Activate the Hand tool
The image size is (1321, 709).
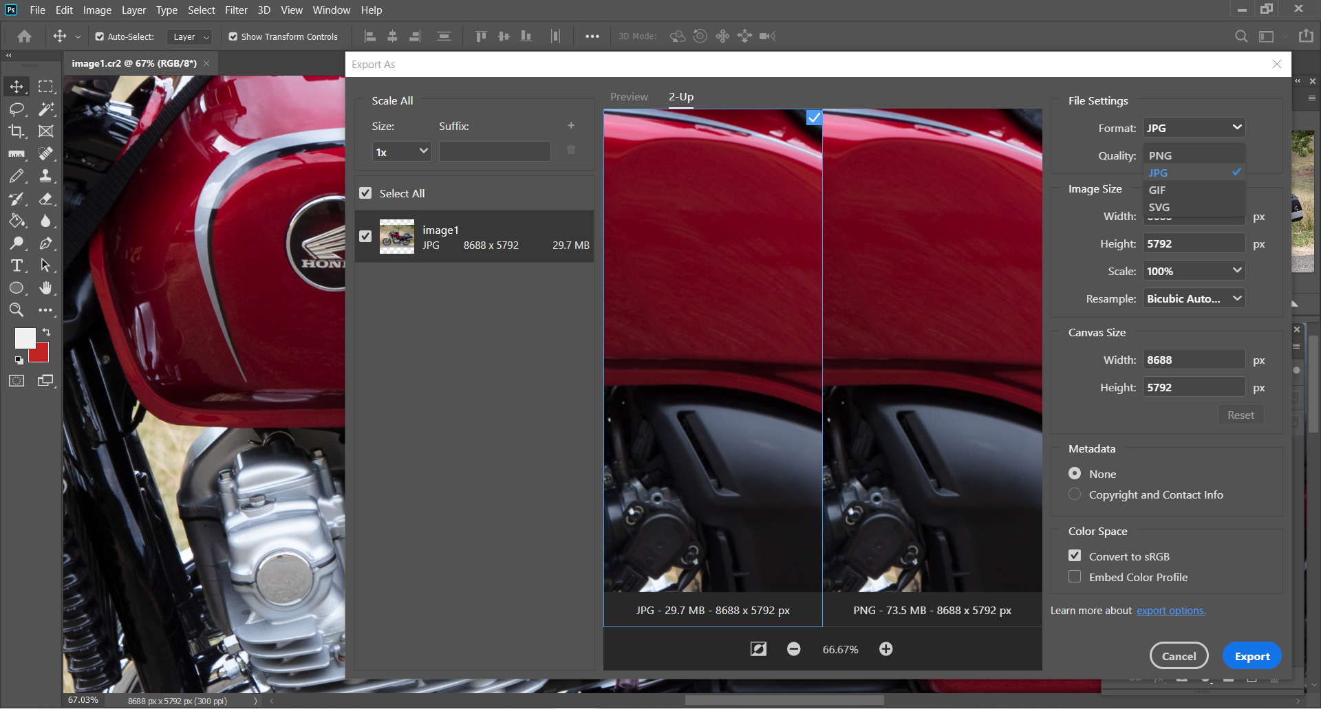point(45,288)
